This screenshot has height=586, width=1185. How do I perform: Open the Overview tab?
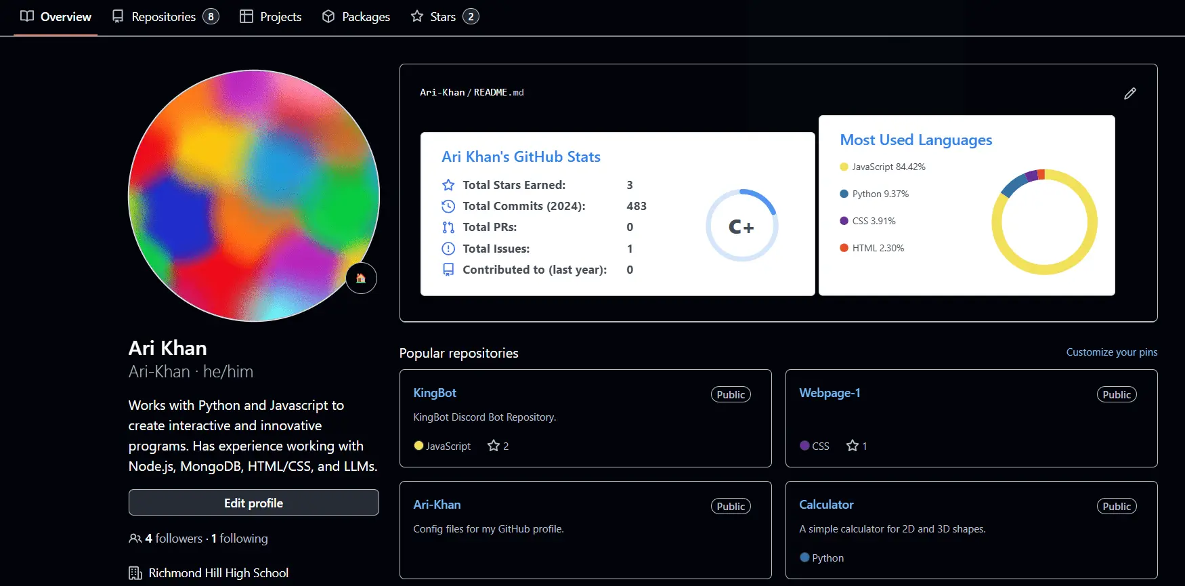coord(56,17)
